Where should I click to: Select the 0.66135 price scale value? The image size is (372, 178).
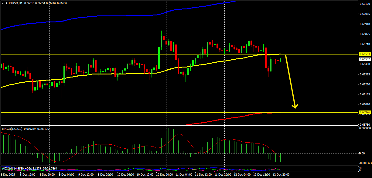[x=364, y=94]
